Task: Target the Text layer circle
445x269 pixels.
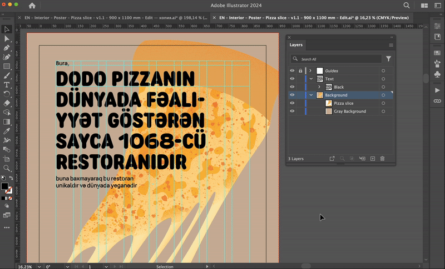Action: coord(383,79)
